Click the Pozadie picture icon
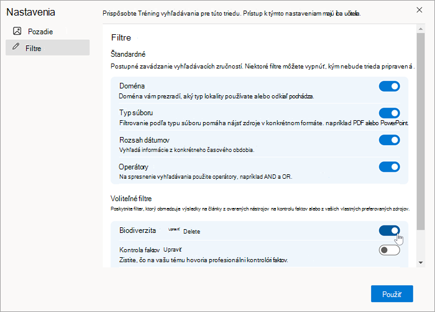 click(x=17, y=31)
